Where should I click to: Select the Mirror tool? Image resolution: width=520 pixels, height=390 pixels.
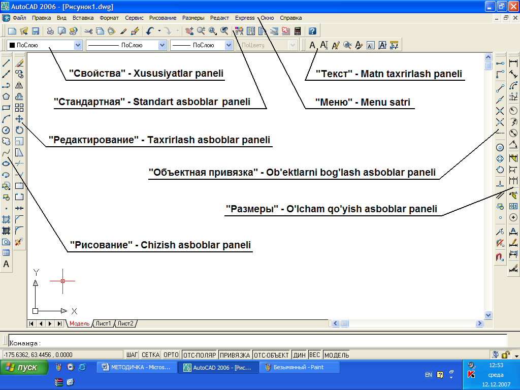click(x=19, y=85)
